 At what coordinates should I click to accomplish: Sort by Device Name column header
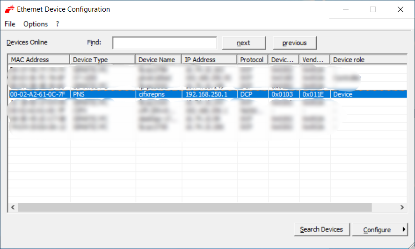tap(157, 60)
